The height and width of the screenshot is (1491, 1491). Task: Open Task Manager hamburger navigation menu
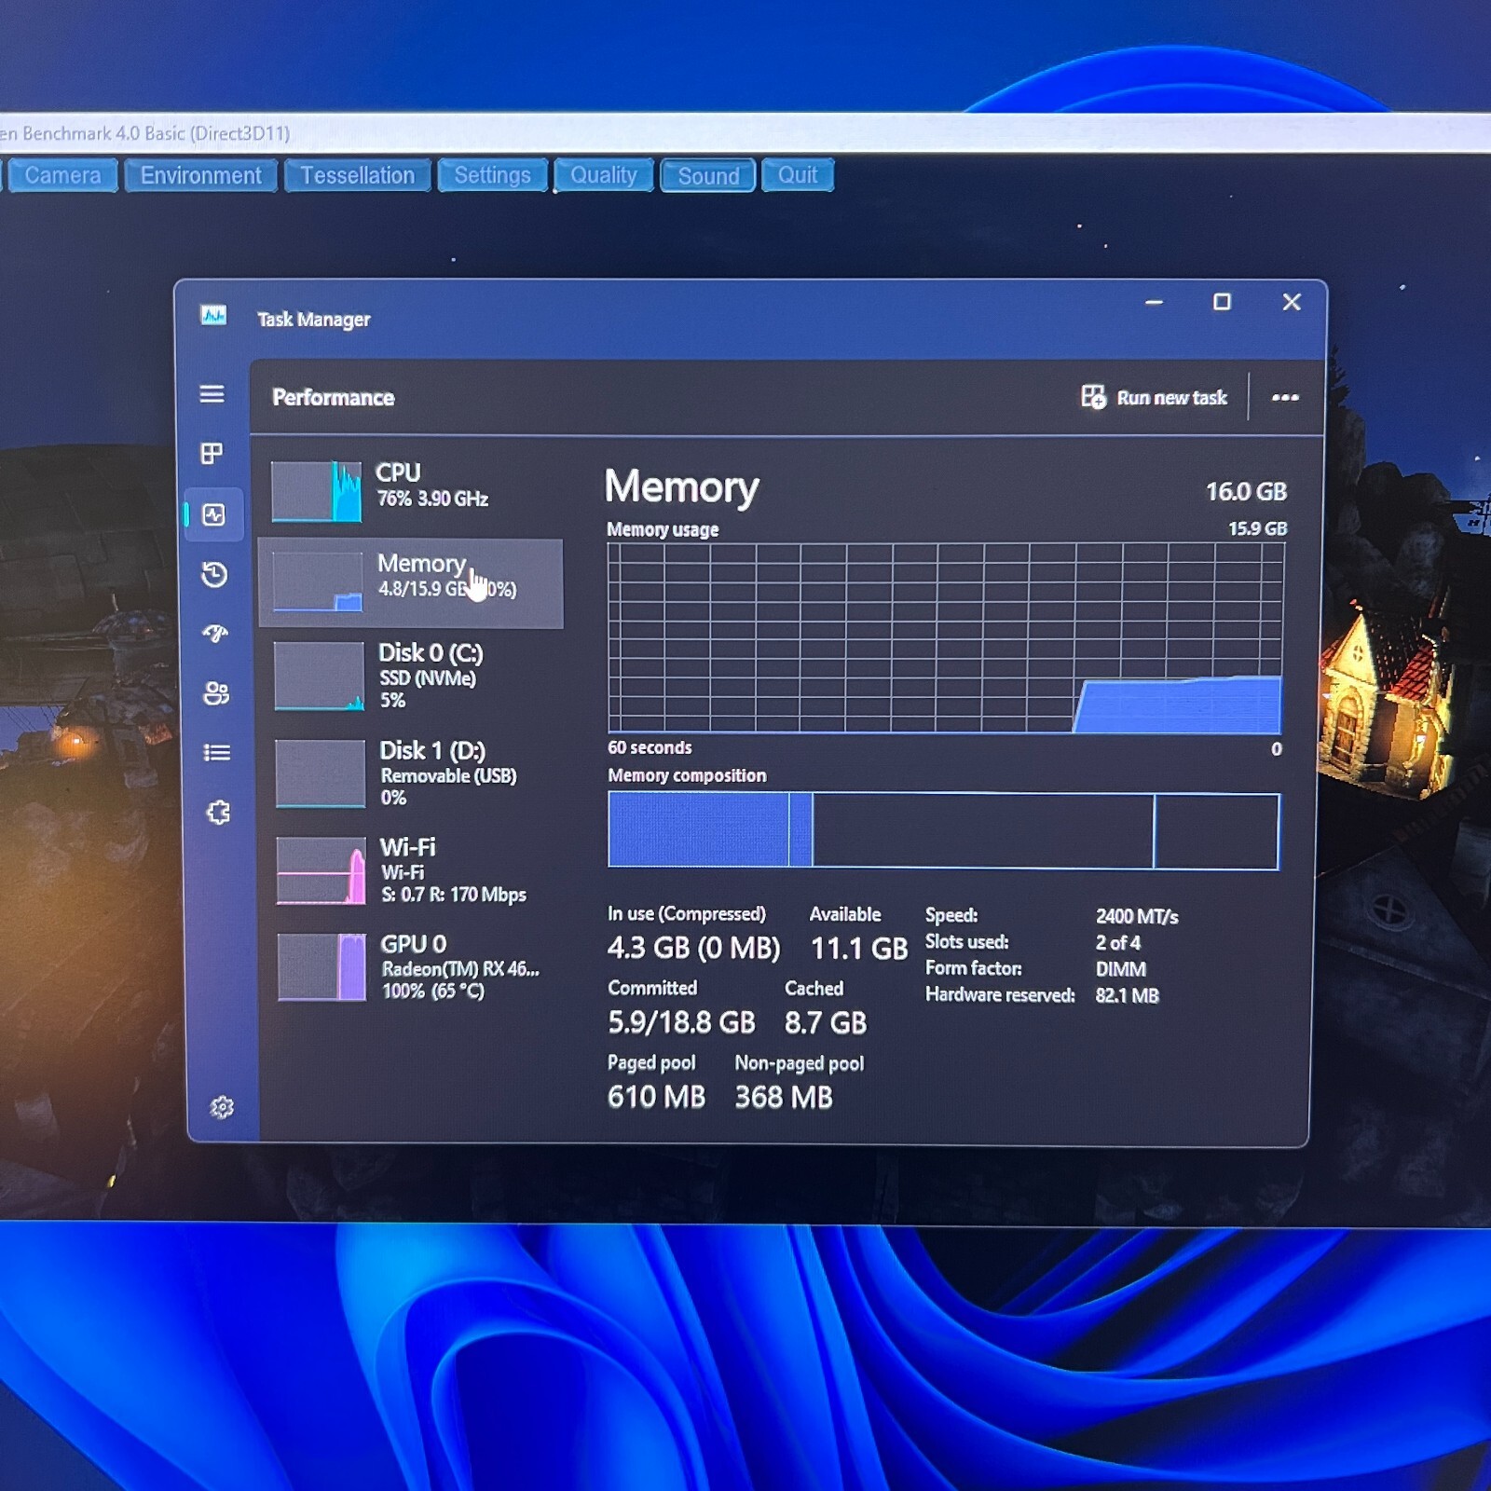pyautogui.click(x=212, y=394)
